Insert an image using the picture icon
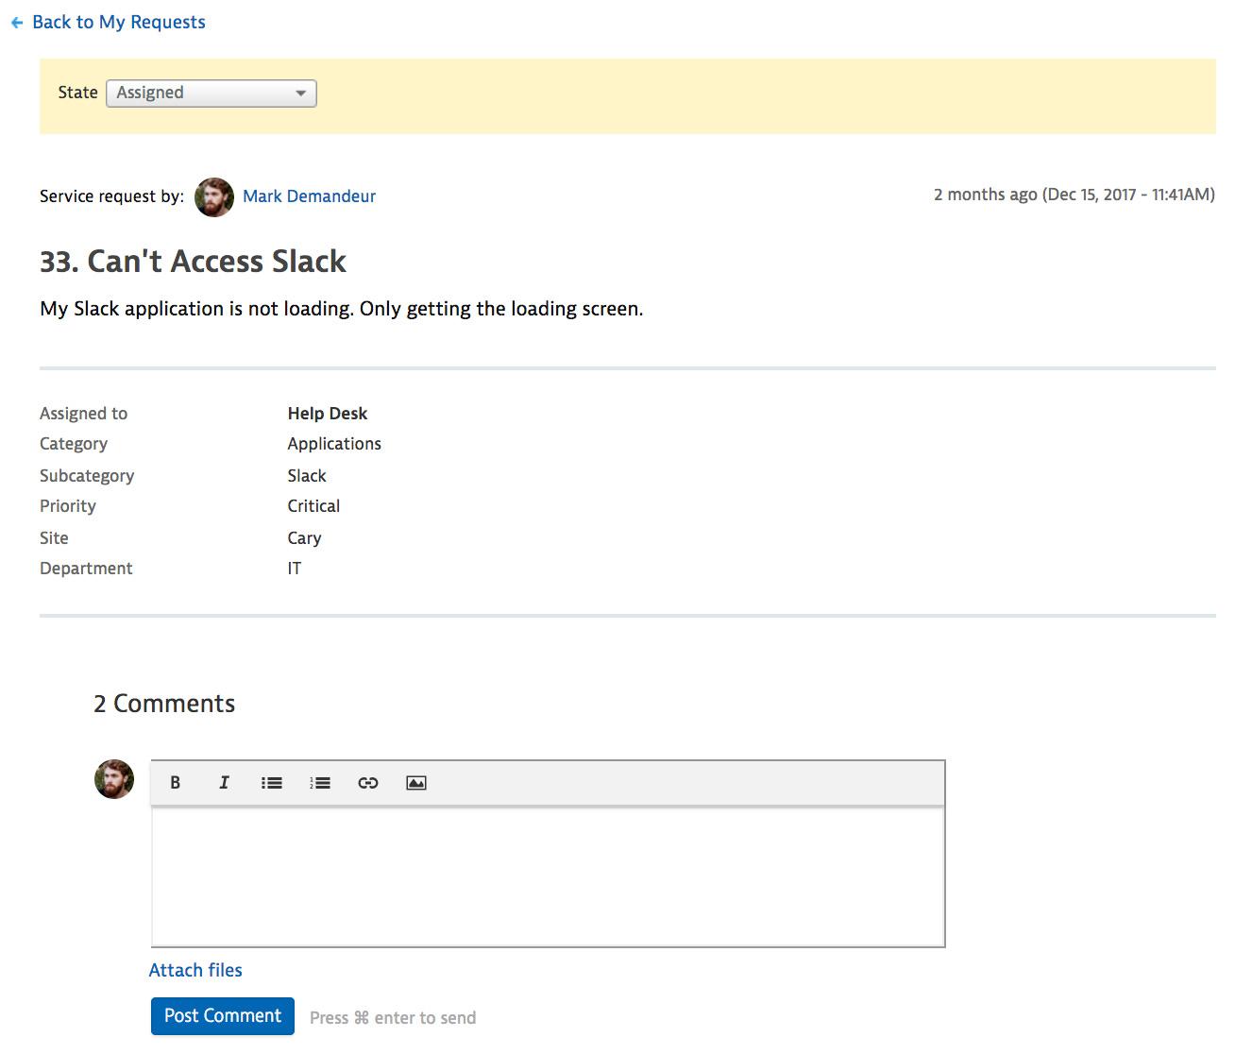The width and height of the screenshot is (1235, 1054). pyautogui.click(x=416, y=783)
